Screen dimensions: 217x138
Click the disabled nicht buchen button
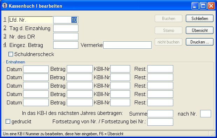[x=168, y=42]
